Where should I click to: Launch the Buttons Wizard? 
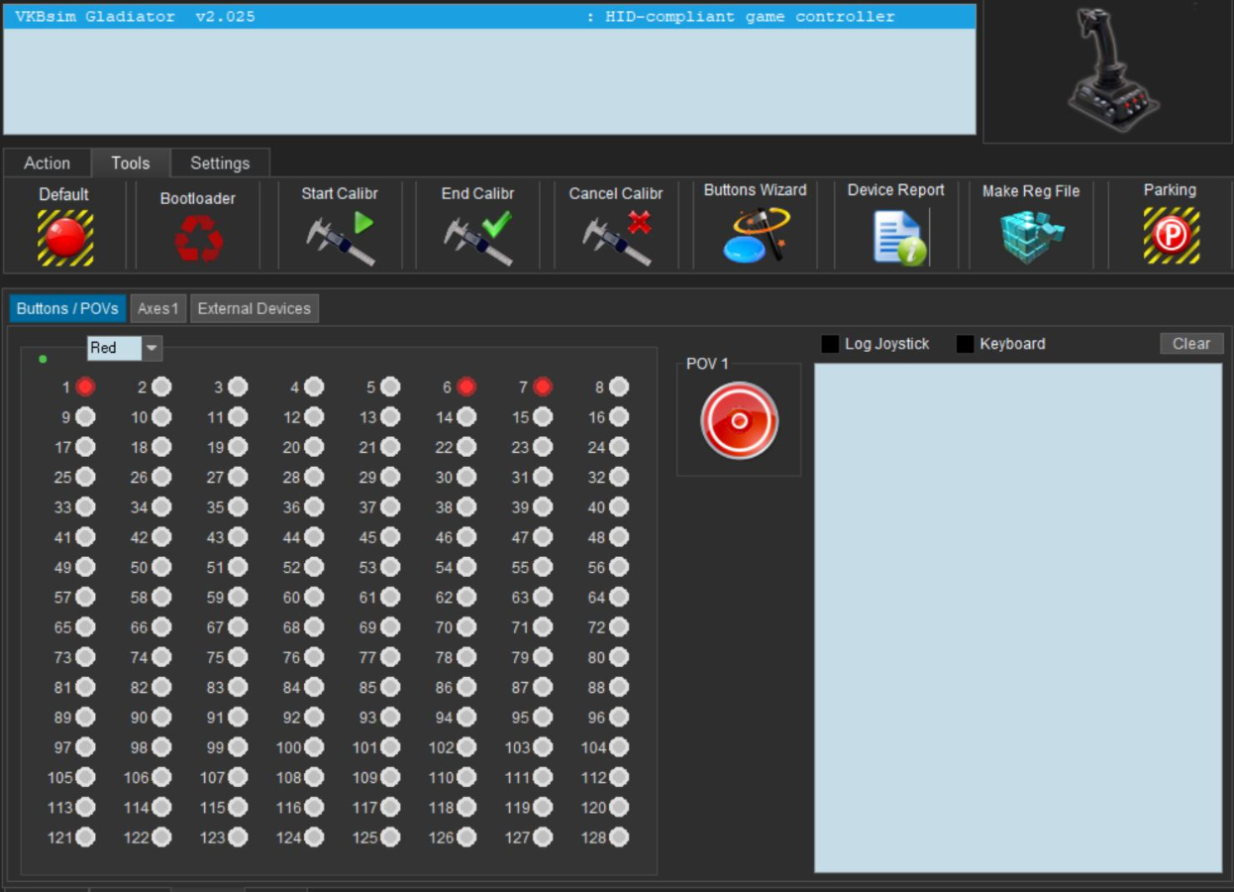[x=755, y=236]
